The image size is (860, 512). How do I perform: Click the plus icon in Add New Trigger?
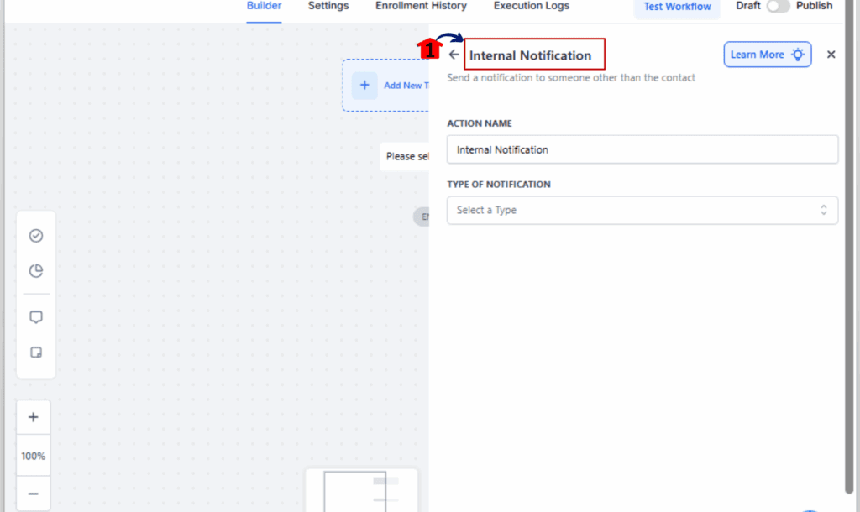364,85
